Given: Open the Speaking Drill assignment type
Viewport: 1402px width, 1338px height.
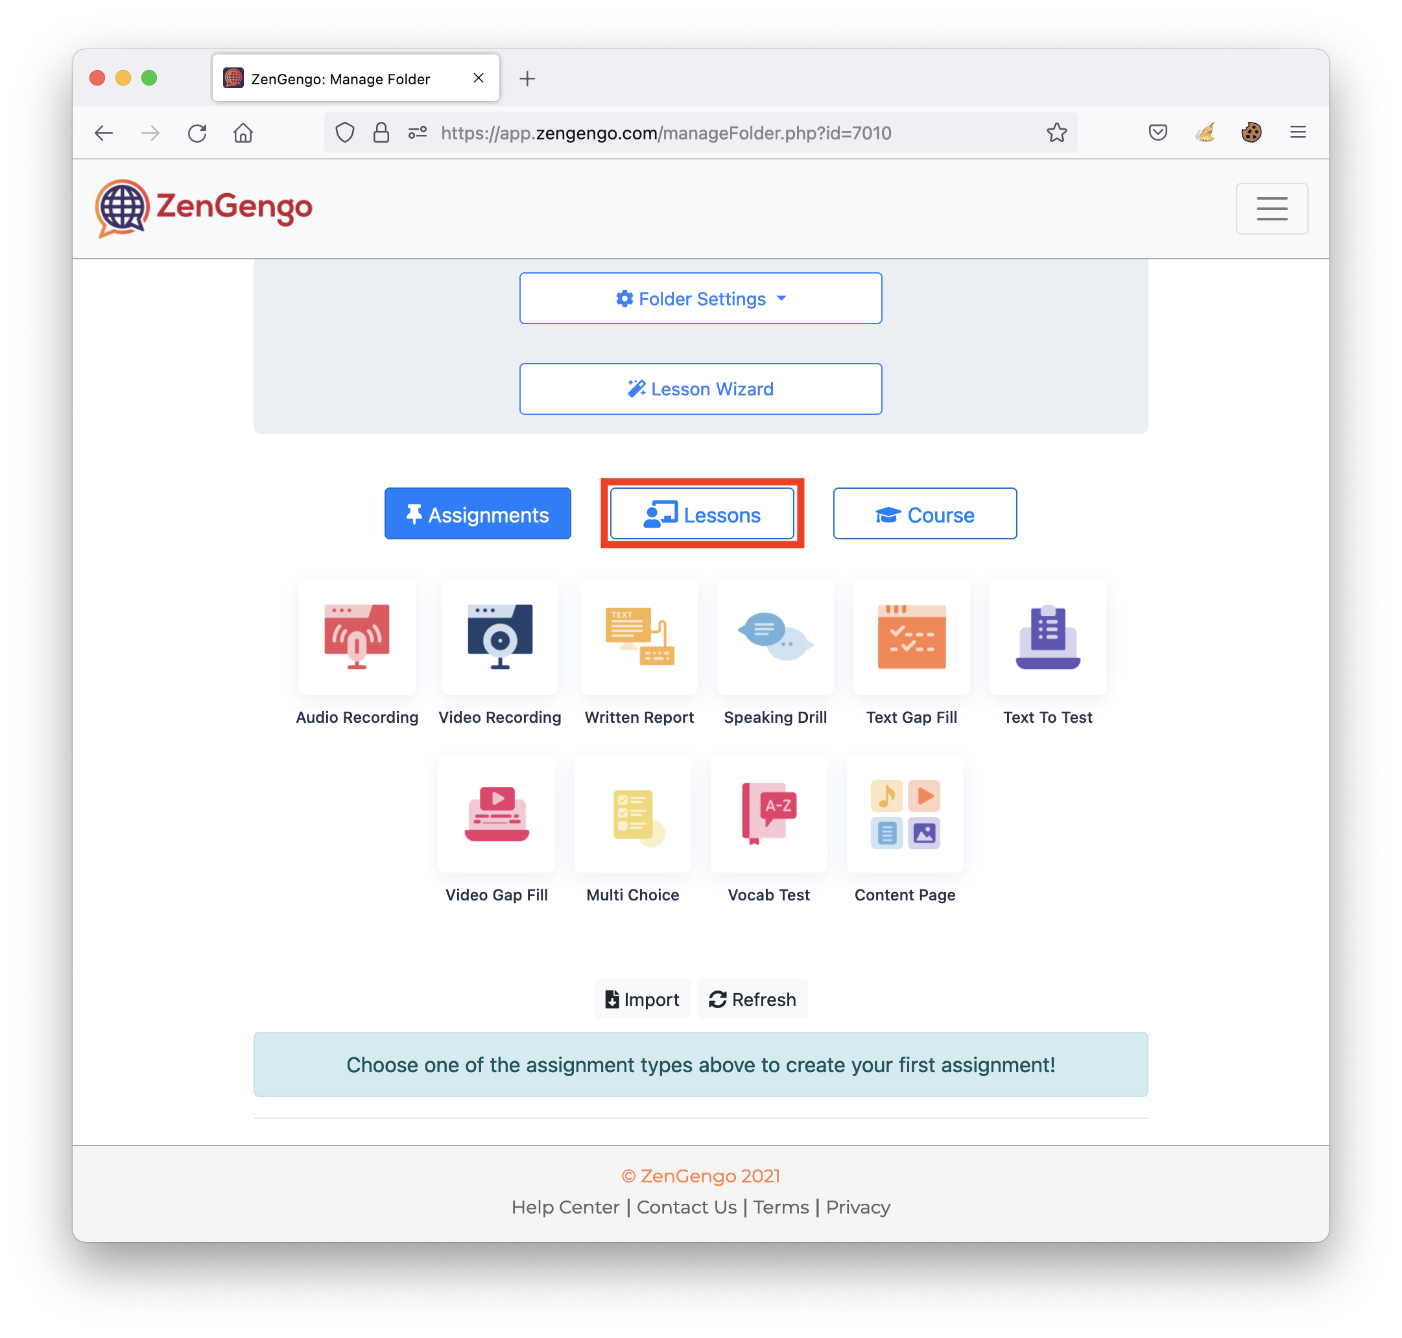Looking at the screenshot, I should click(x=775, y=636).
